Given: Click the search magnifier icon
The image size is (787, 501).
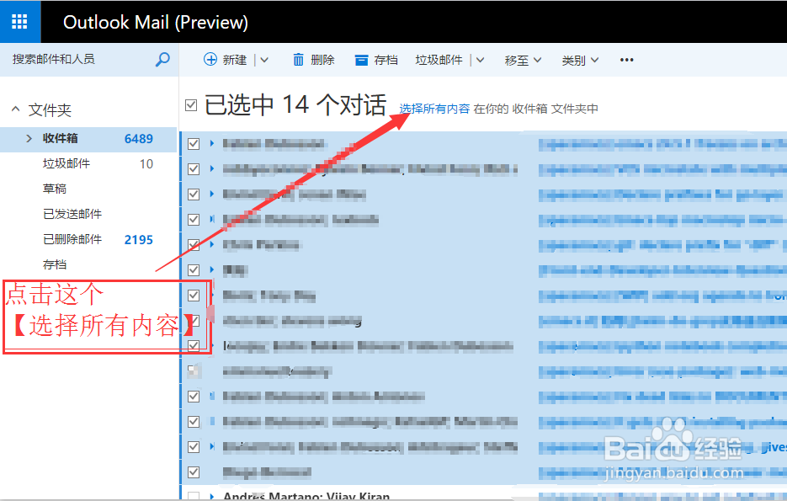Looking at the screenshot, I should pos(162,59).
